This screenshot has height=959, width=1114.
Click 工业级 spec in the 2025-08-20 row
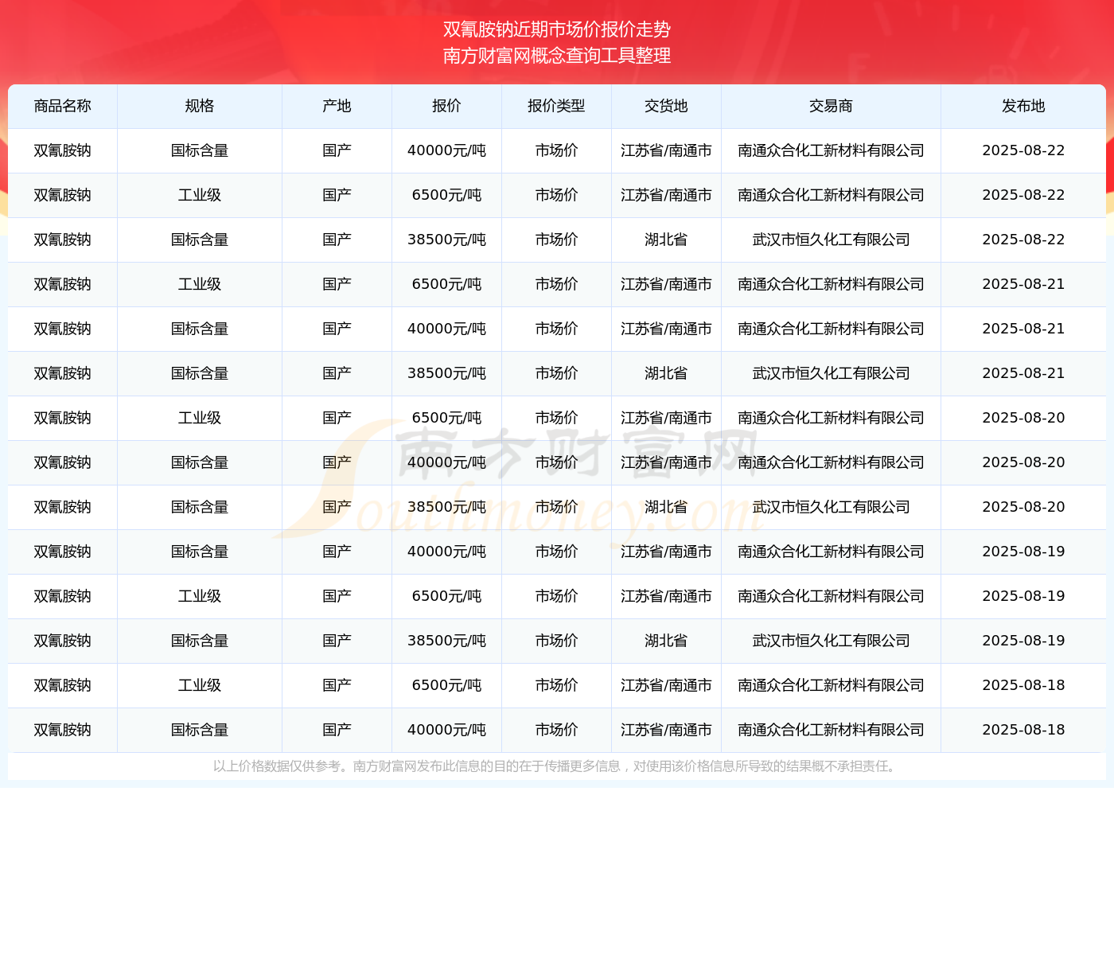[x=200, y=418]
